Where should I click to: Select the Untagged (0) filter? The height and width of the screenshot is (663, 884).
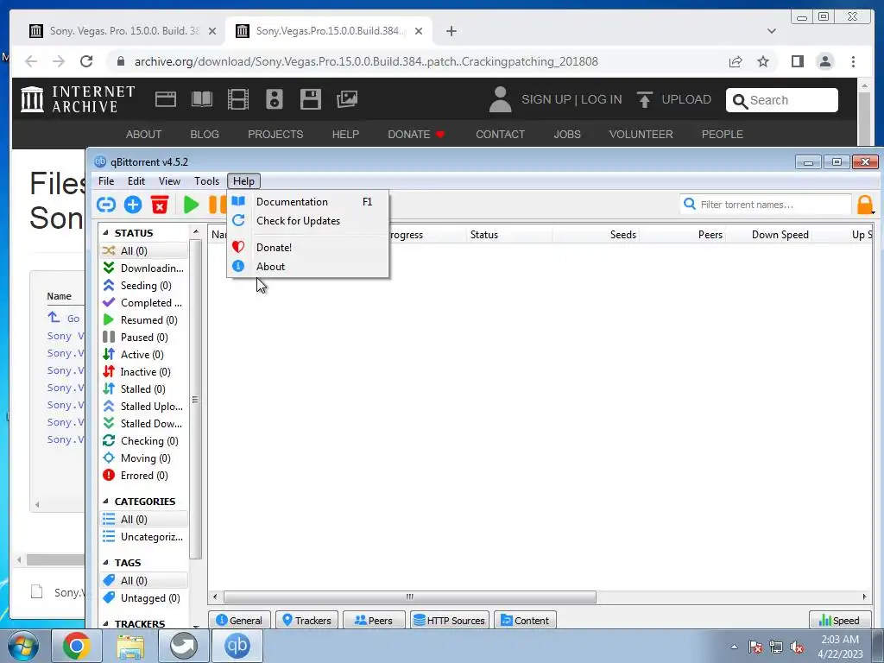pyautogui.click(x=144, y=598)
